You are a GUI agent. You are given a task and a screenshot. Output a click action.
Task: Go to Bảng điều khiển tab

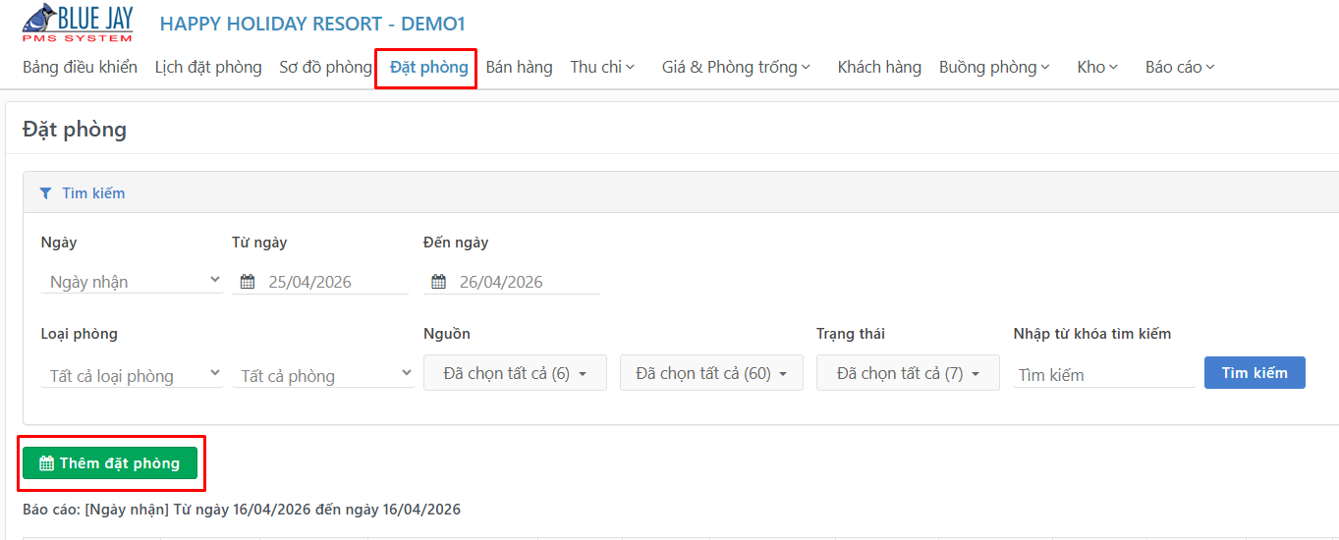pos(80,67)
